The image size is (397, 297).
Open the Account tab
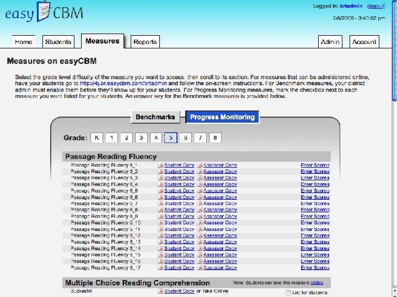click(364, 42)
